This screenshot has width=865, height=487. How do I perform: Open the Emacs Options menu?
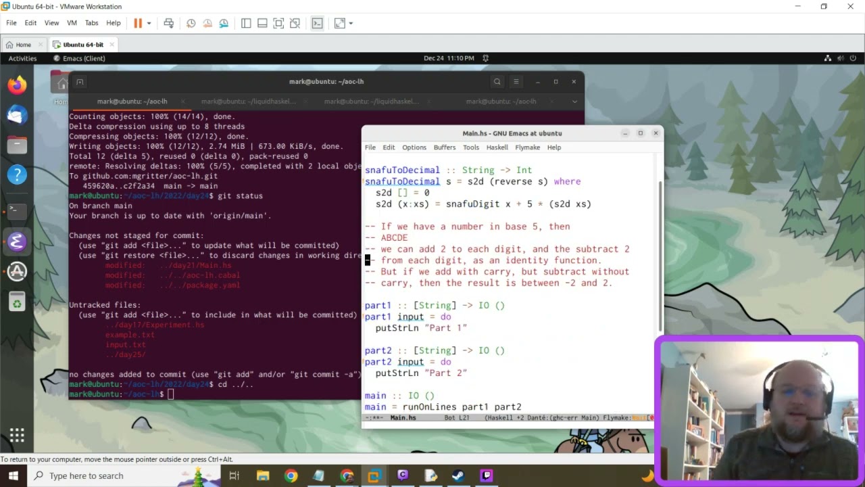pyautogui.click(x=414, y=147)
